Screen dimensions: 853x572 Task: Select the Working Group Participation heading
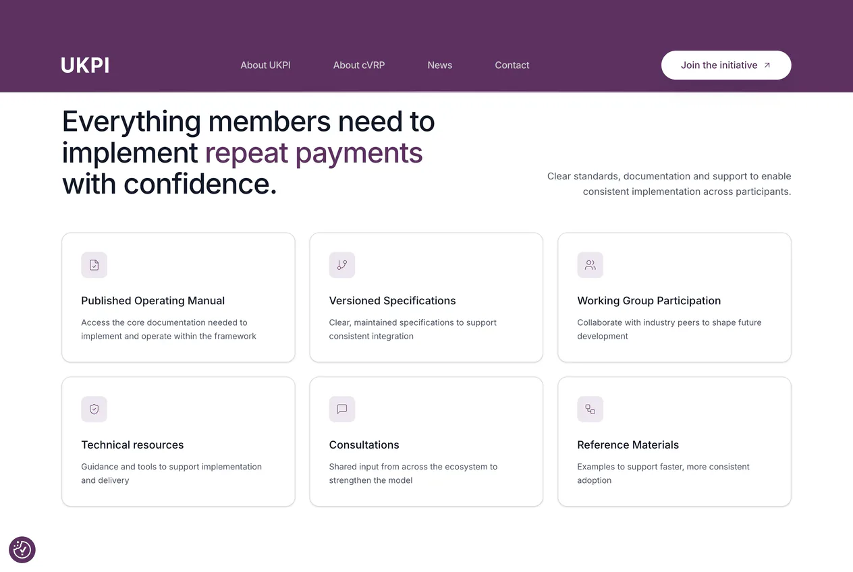click(x=649, y=301)
